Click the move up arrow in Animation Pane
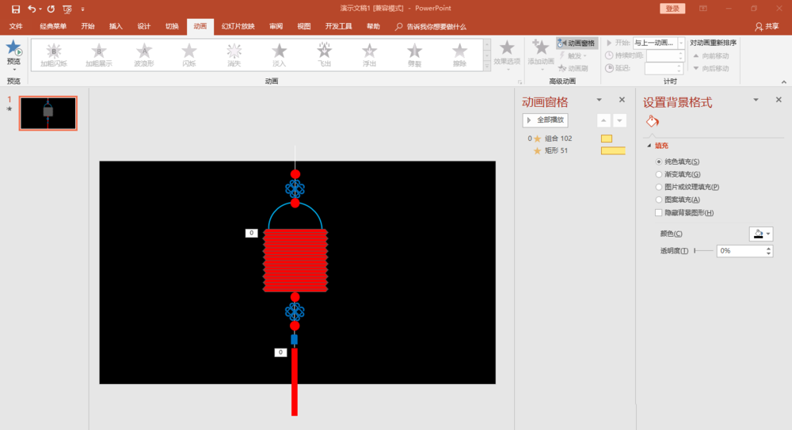This screenshot has height=430, width=792. tap(604, 120)
